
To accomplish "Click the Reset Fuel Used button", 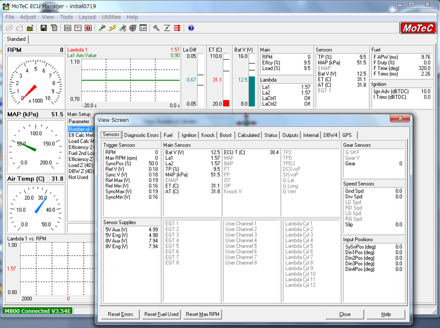I will click(x=162, y=314).
